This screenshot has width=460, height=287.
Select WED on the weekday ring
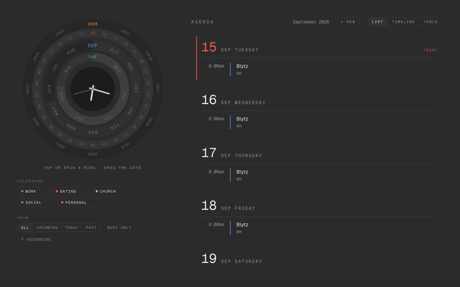click(x=118, y=69)
